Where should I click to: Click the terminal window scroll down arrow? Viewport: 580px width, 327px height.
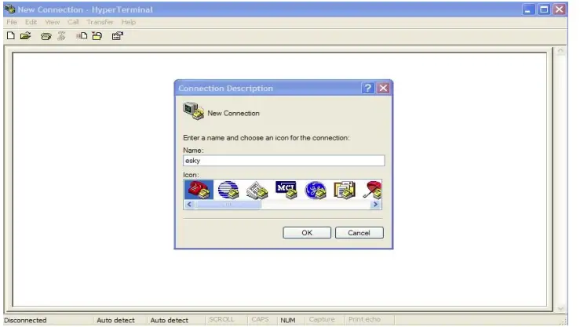pos(560,308)
